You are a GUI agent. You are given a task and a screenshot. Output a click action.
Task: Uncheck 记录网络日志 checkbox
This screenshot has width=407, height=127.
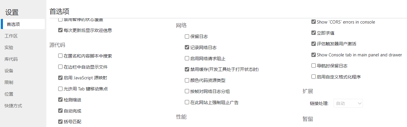click(x=187, y=47)
